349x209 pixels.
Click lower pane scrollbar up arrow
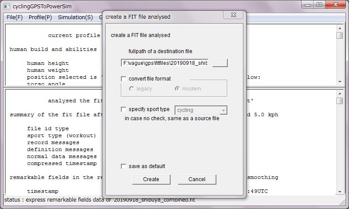point(340,94)
